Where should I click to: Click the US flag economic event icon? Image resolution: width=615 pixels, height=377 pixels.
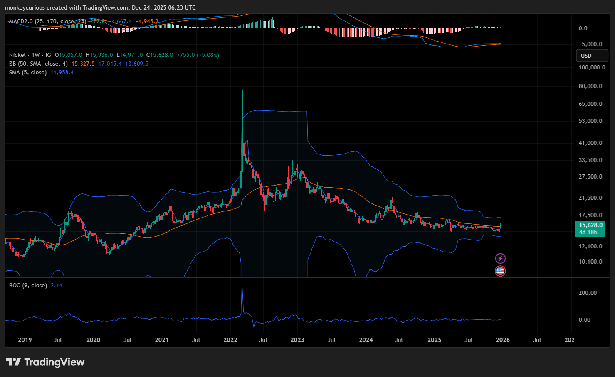point(500,271)
